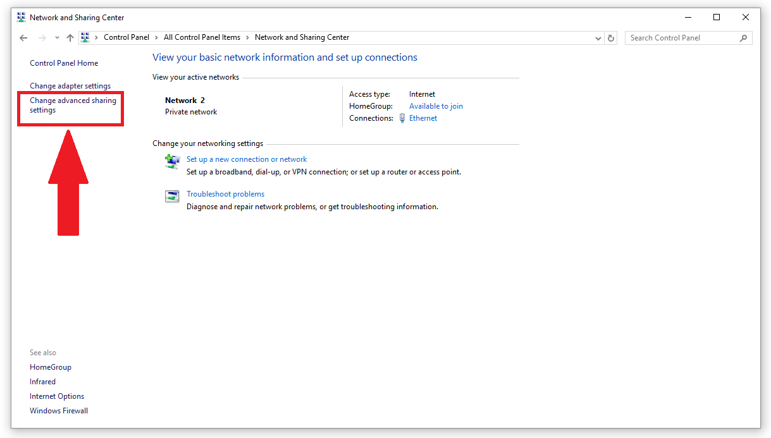Open Troubleshoot problems link
The width and height of the screenshot is (771, 438).
point(226,194)
